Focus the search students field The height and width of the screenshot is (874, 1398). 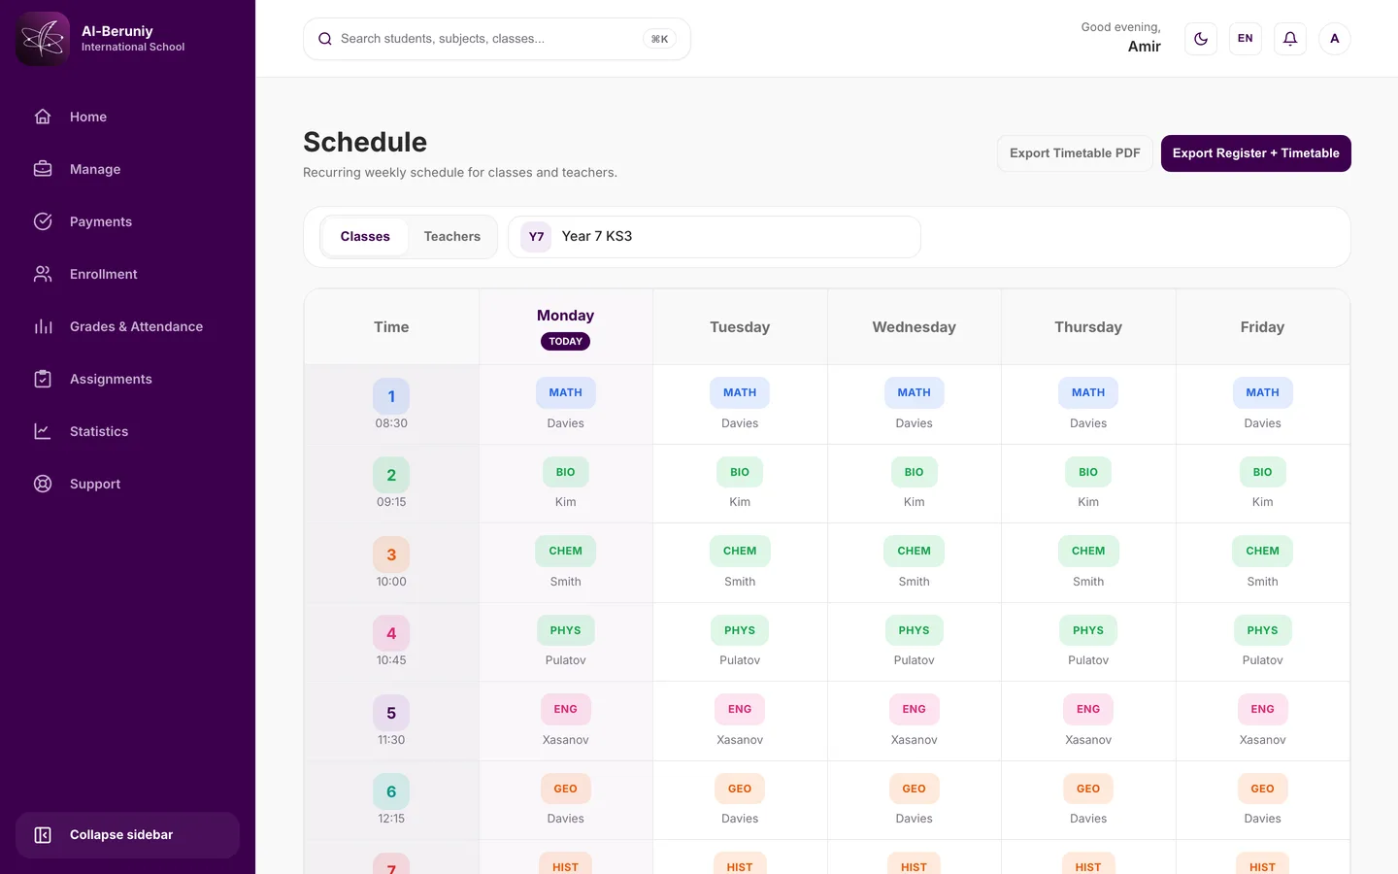[497, 39]
